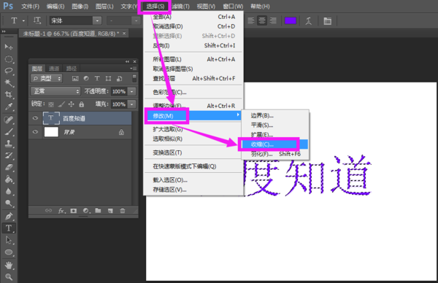
Task: Select the Crop tool
Action: click(x=9, y=95)
